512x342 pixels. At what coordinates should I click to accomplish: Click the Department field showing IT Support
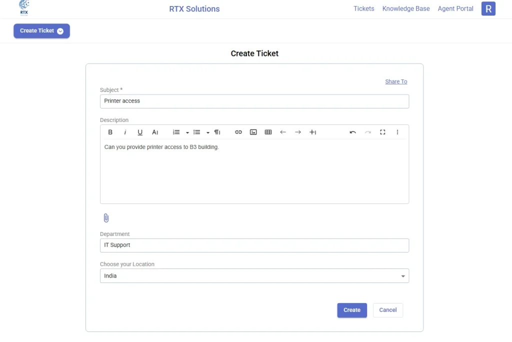pyautogui.click(x=254, y=245)
